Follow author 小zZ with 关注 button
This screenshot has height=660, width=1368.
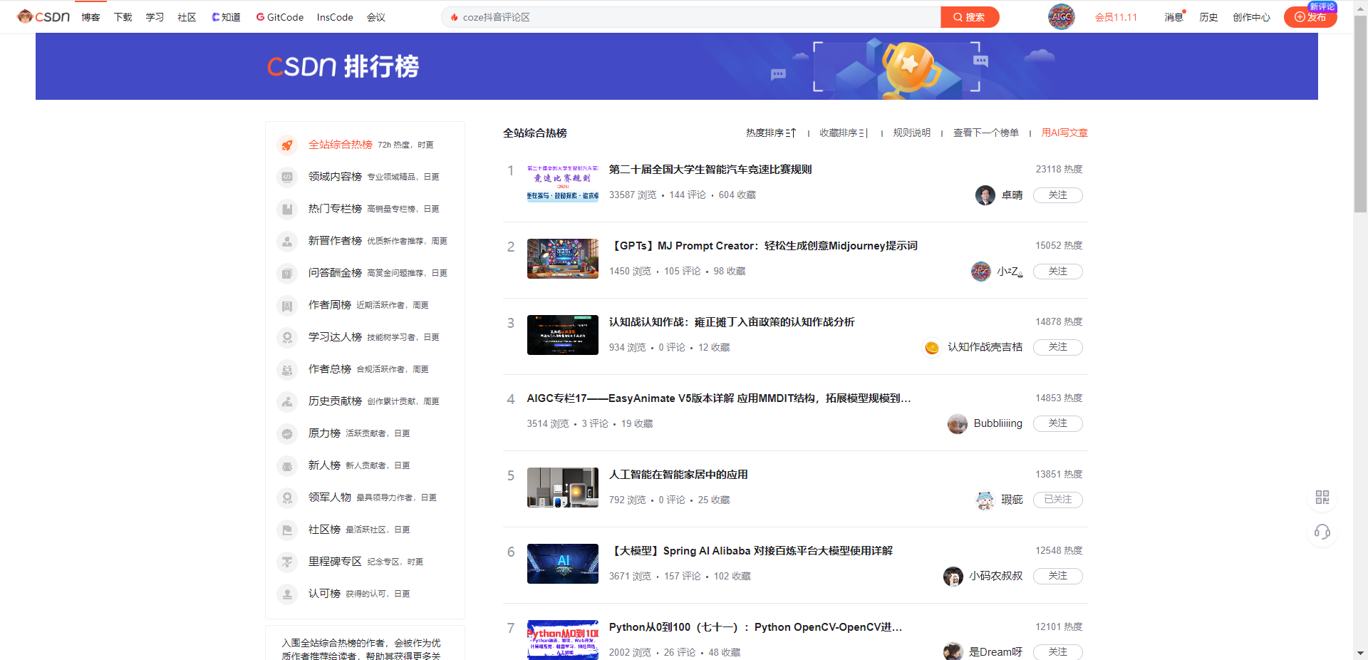pos(1058,272)
